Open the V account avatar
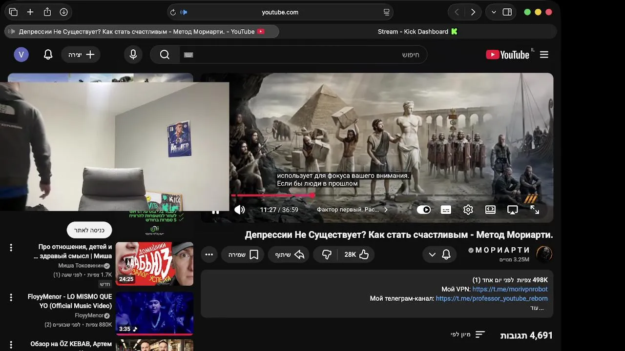Viewport: 625px width, 351px height. click(21, 55)
